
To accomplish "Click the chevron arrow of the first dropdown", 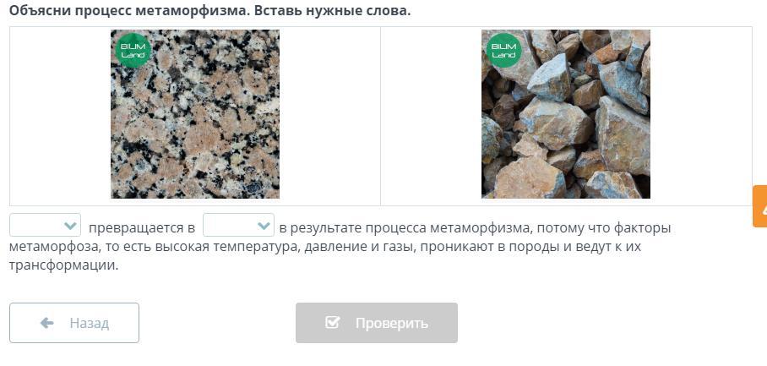I will [x=70, y=226].
